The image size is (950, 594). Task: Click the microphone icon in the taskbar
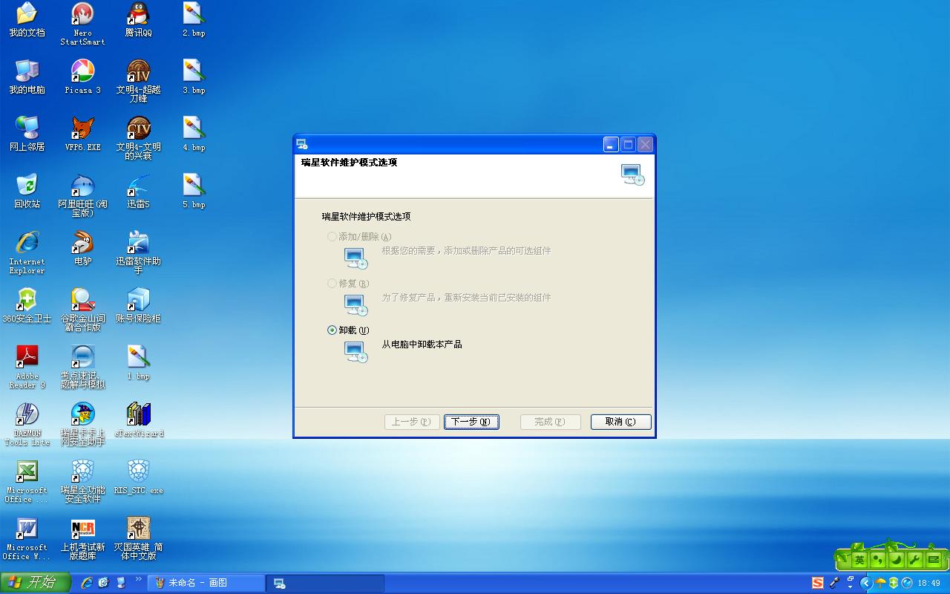(834, 583)
